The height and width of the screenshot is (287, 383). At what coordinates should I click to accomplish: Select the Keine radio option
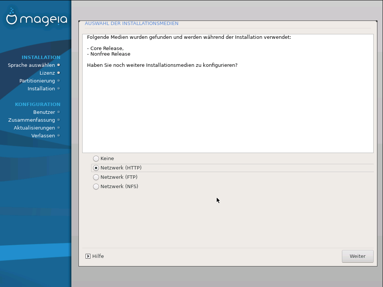(96, 159)
